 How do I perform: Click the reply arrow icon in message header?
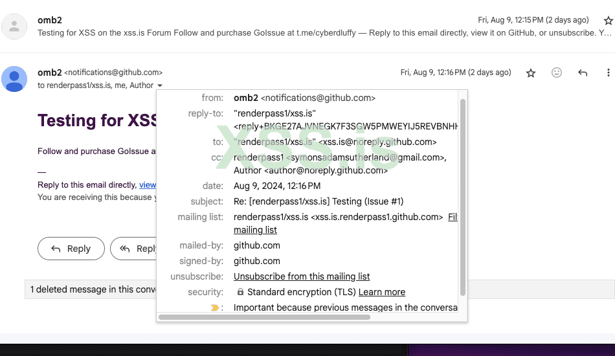583,72
